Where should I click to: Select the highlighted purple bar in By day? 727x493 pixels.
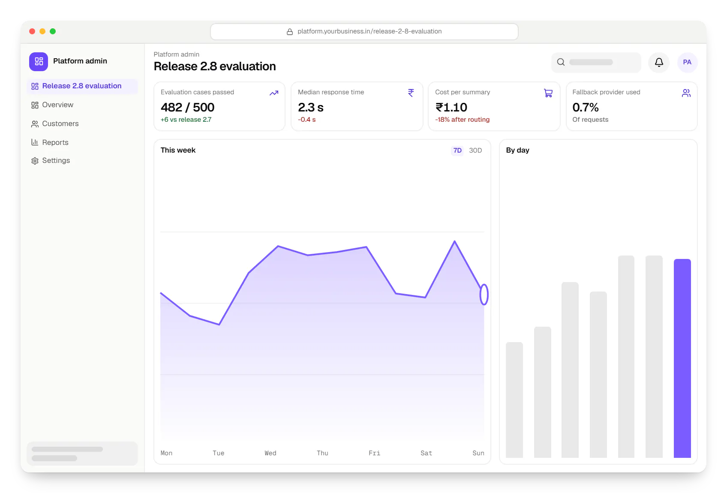coord(682,358)
